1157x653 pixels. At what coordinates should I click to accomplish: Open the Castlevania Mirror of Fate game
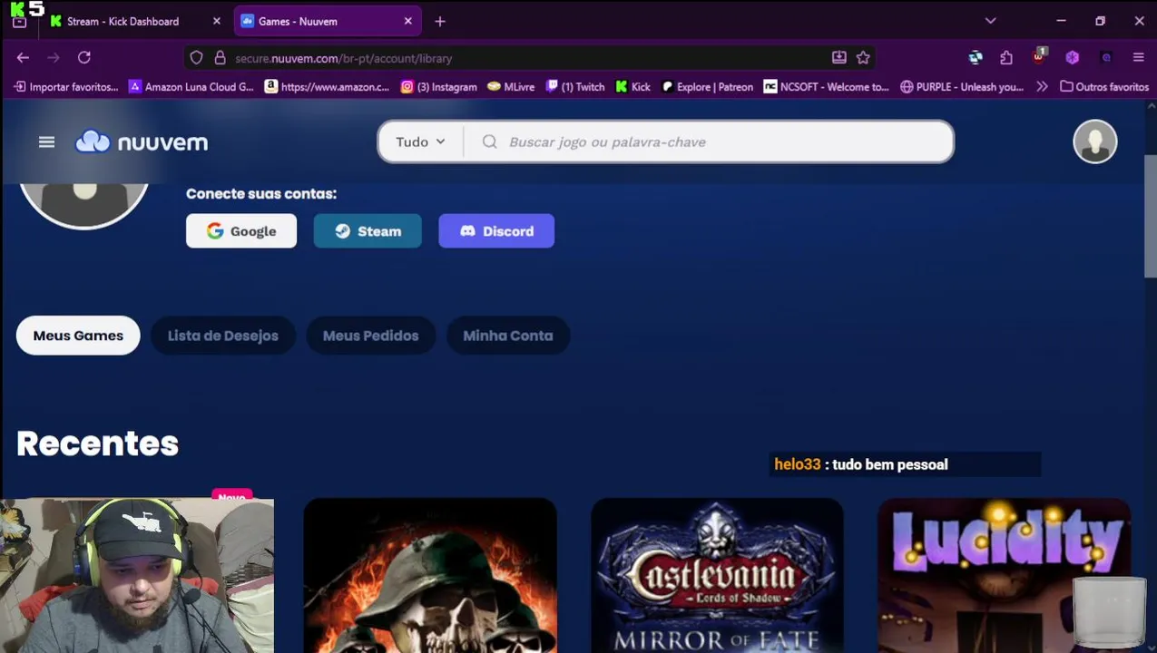[717, 575]
